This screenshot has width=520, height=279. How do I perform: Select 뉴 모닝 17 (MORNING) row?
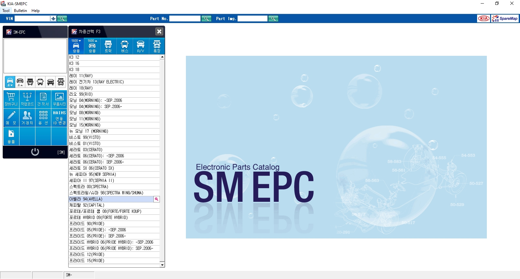coord(114,131)
